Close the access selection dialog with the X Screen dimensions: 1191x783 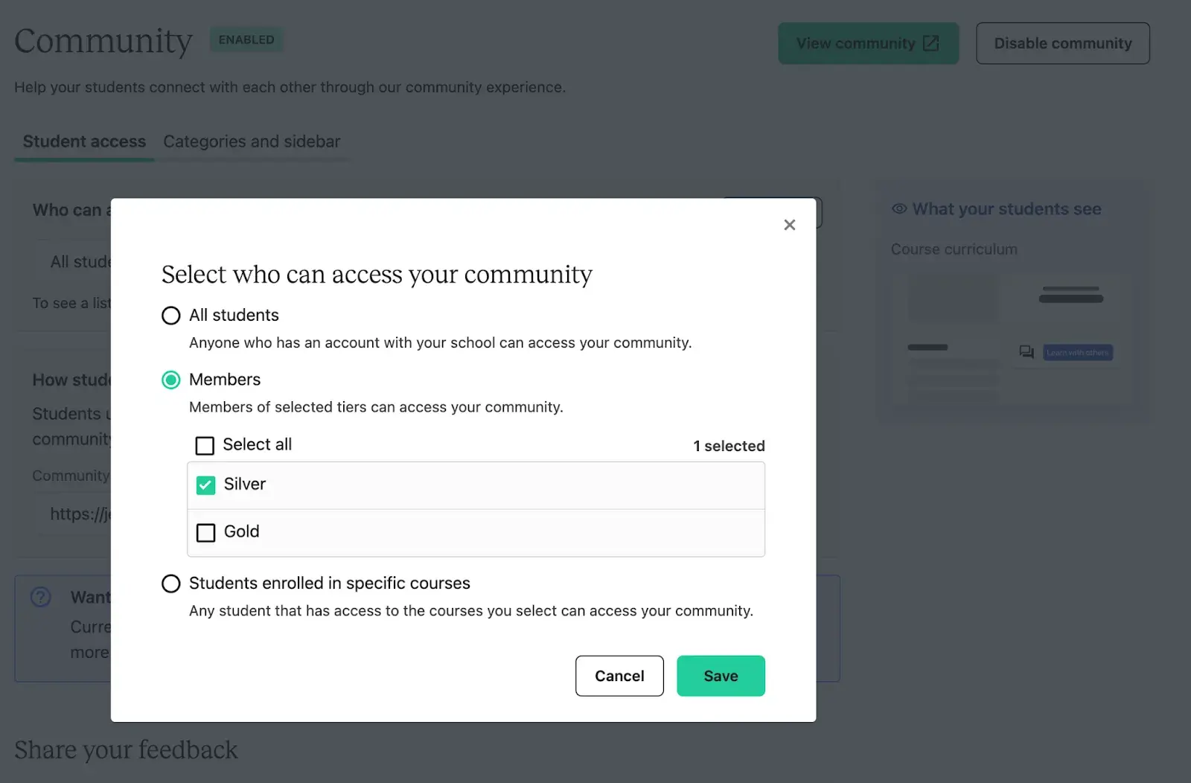point(789,225)
